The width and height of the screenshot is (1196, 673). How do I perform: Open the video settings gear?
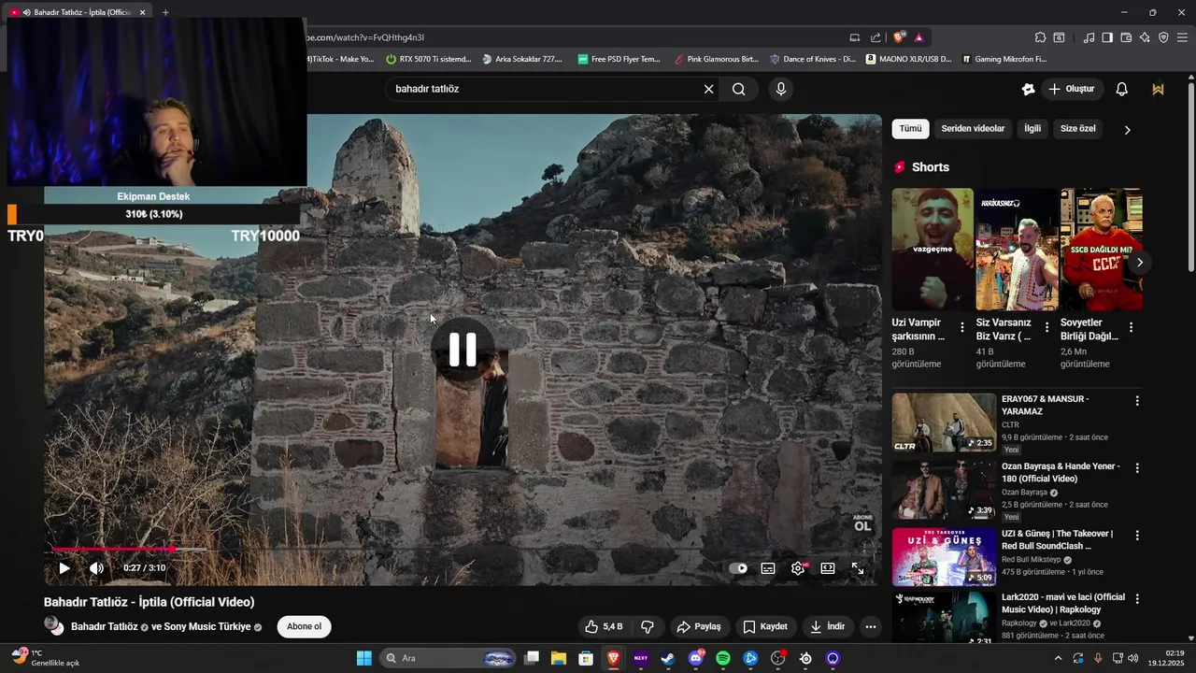click(798, 567)
